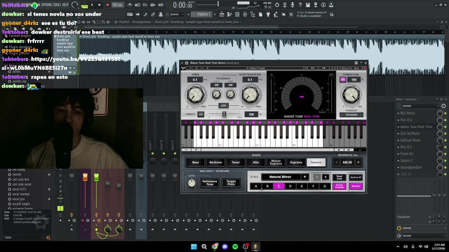Viewport: 449px width, 252px height.
Task: Toggle the Receive transmission button
Action: [356, 186]
